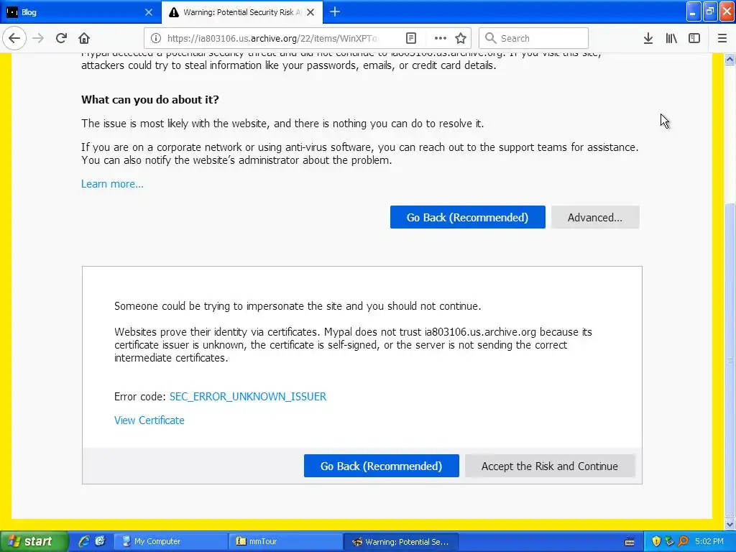Image resolution: width=736 pixels, height=552 pixels.
Task: Reload the current page
Action: tap(61, 38)
